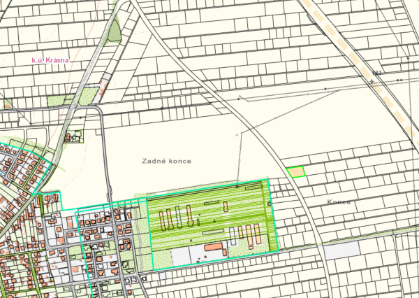Click the large orange building in hatched area
This screenshot has width=419, height=298.
click(213, 249)
